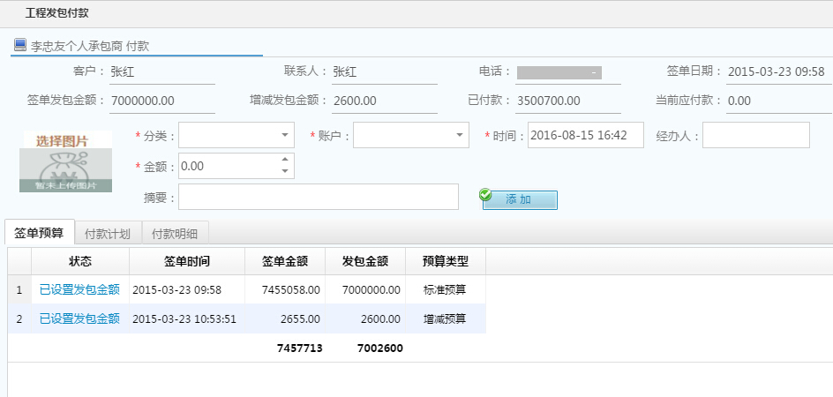Open the 付款明细 tab
The height and width of the screenshot is (397, 833).
175,234
